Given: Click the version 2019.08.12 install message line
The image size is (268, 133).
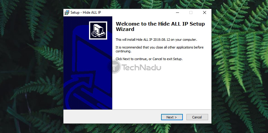Looking at the screenshot, I should click(156, 40).
